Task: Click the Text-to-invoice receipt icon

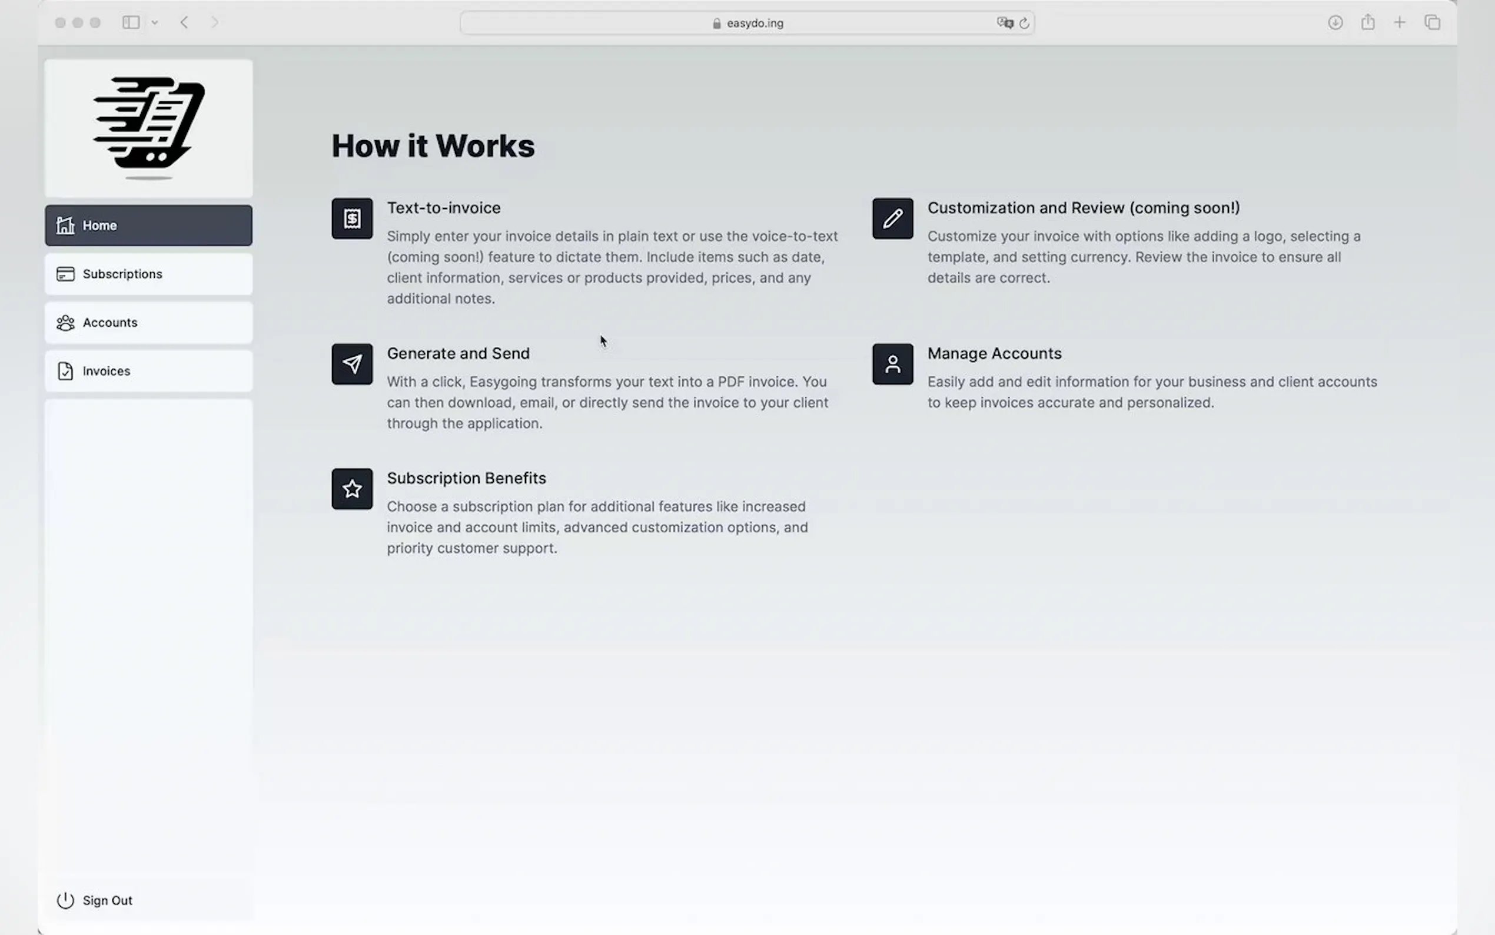Action: (351, 218)
